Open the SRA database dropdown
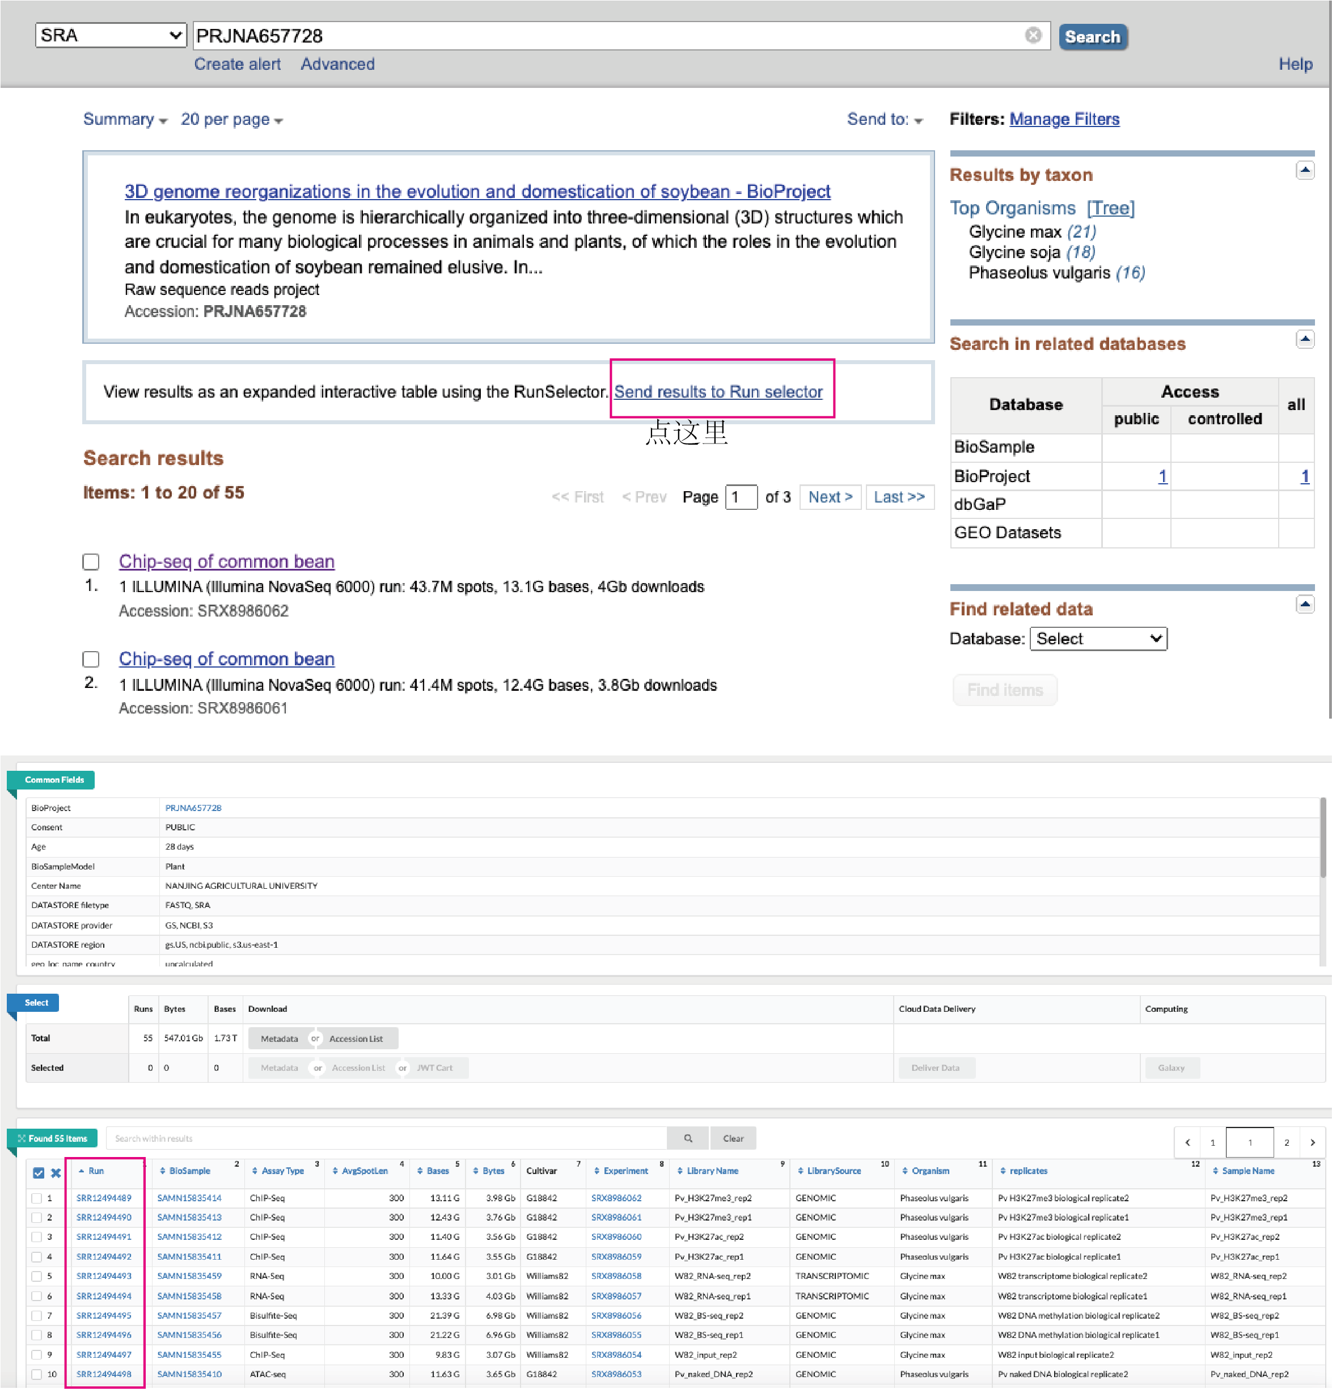This screenshot has height=1389, width=1332. pyautogui.click(x=111, y=35)
